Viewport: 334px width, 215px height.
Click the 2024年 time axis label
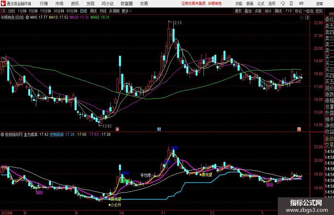7,213
